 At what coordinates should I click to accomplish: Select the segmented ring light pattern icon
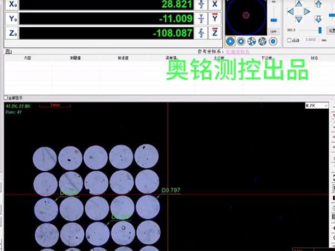tap(252, 41)
